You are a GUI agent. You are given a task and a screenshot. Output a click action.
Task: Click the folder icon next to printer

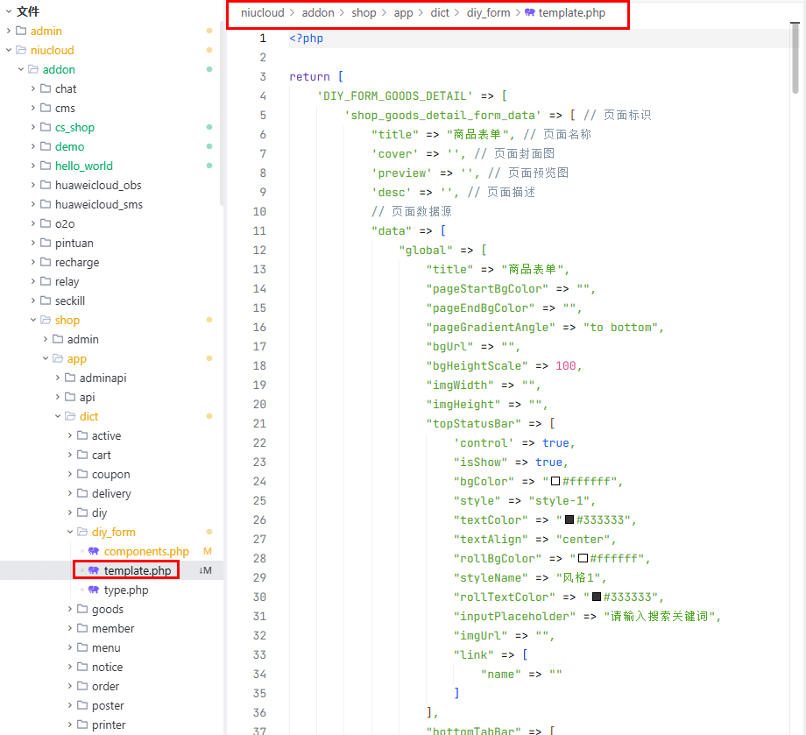point(82,724)
